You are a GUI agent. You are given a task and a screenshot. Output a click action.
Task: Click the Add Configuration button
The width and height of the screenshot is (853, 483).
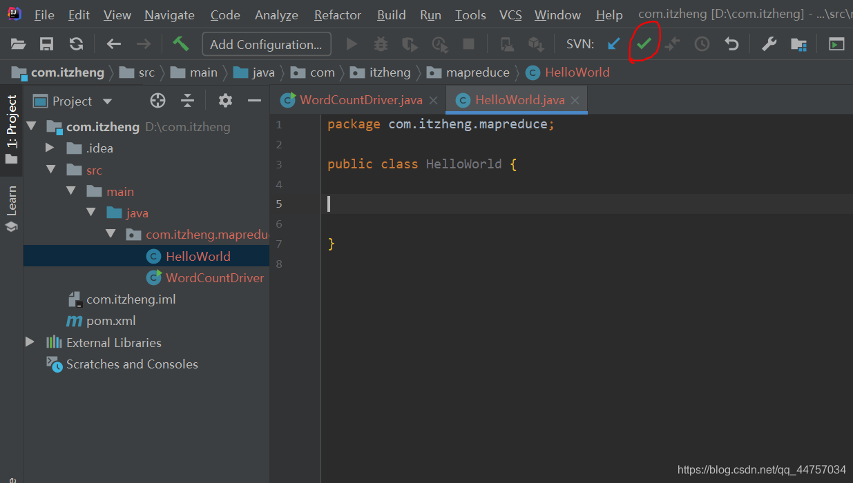266,44
